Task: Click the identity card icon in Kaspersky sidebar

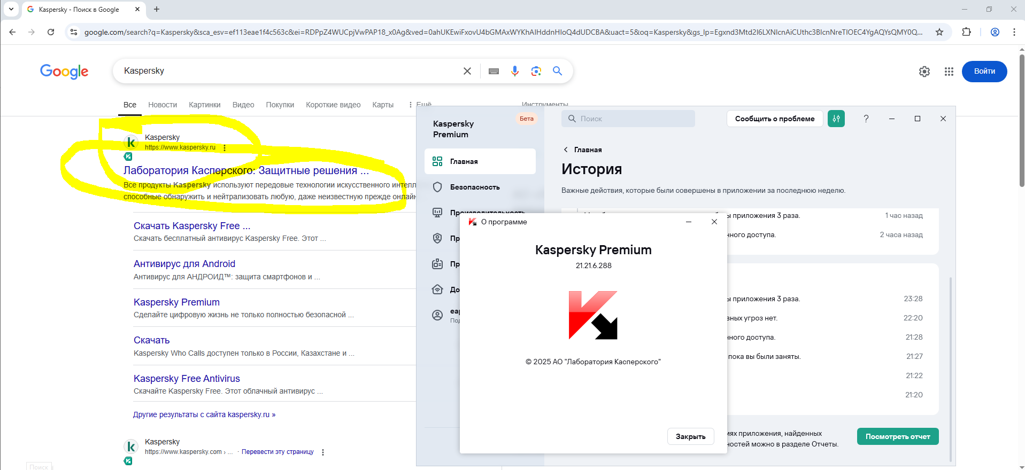Action: 437,264
